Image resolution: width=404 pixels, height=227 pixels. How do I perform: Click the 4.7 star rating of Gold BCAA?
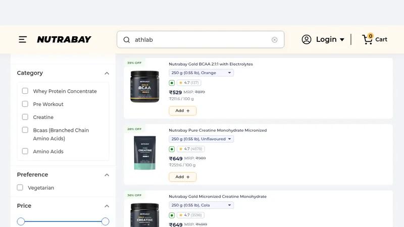pyautogui.click(x=189, y=83)
